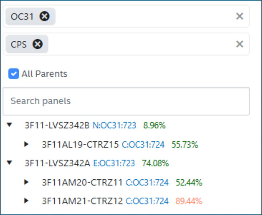Expand the 3F11AL19-CTRZ15 child node

(26, 144)
